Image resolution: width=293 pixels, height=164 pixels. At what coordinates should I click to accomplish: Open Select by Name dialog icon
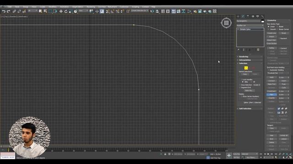coord(45,11)
